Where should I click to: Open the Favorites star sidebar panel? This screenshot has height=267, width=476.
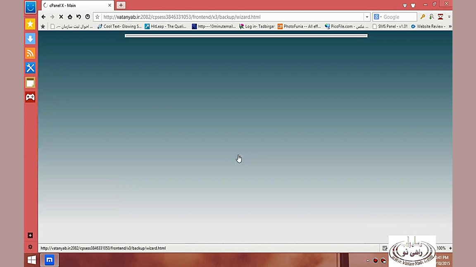(x=30, y=24)
